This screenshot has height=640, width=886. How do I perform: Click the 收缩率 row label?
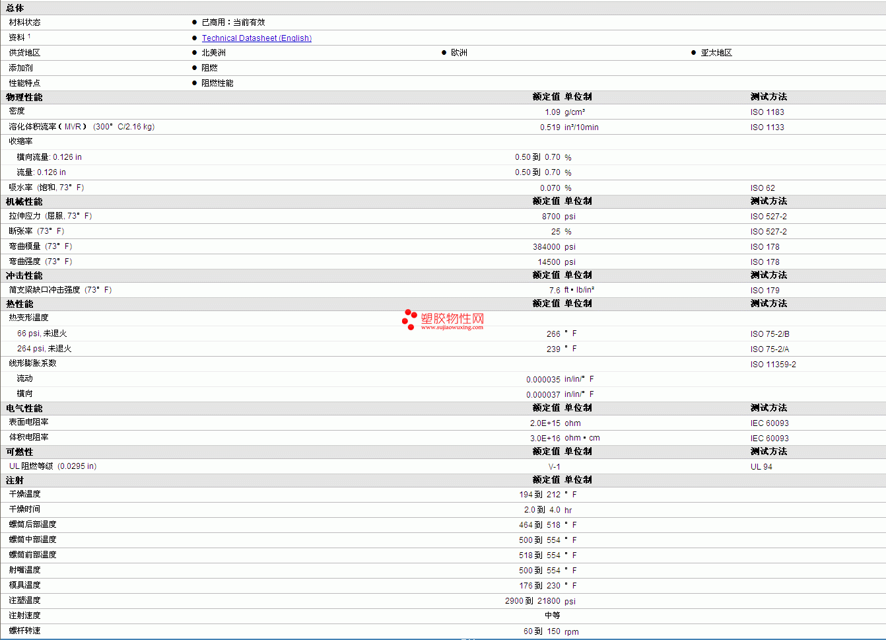20,141
